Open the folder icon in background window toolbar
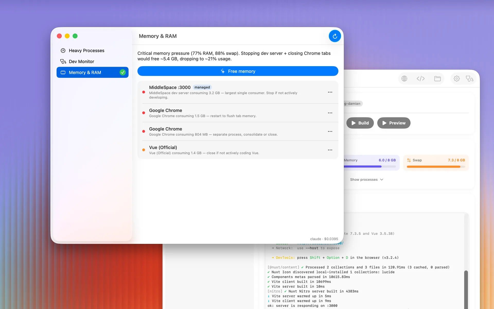This screenshot has width=494, height=309. 437,79
